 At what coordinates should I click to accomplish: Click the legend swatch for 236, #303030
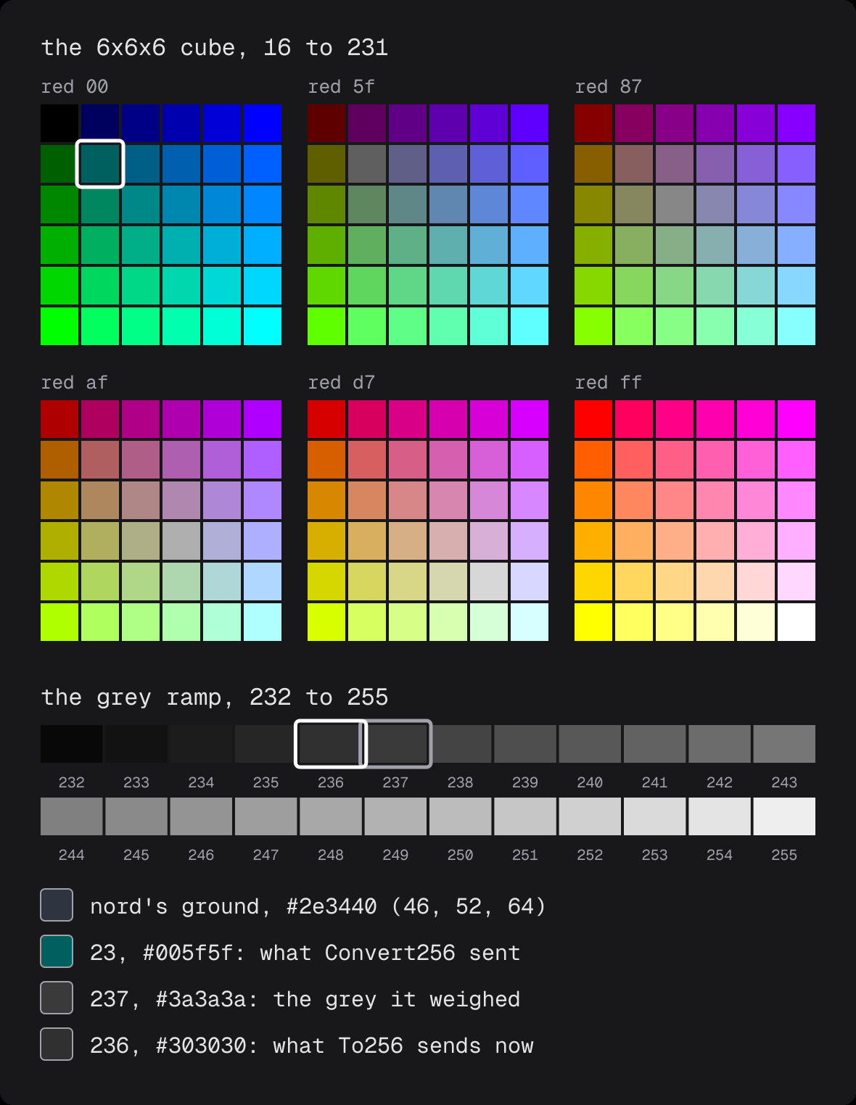click(x=57, y=1044)
